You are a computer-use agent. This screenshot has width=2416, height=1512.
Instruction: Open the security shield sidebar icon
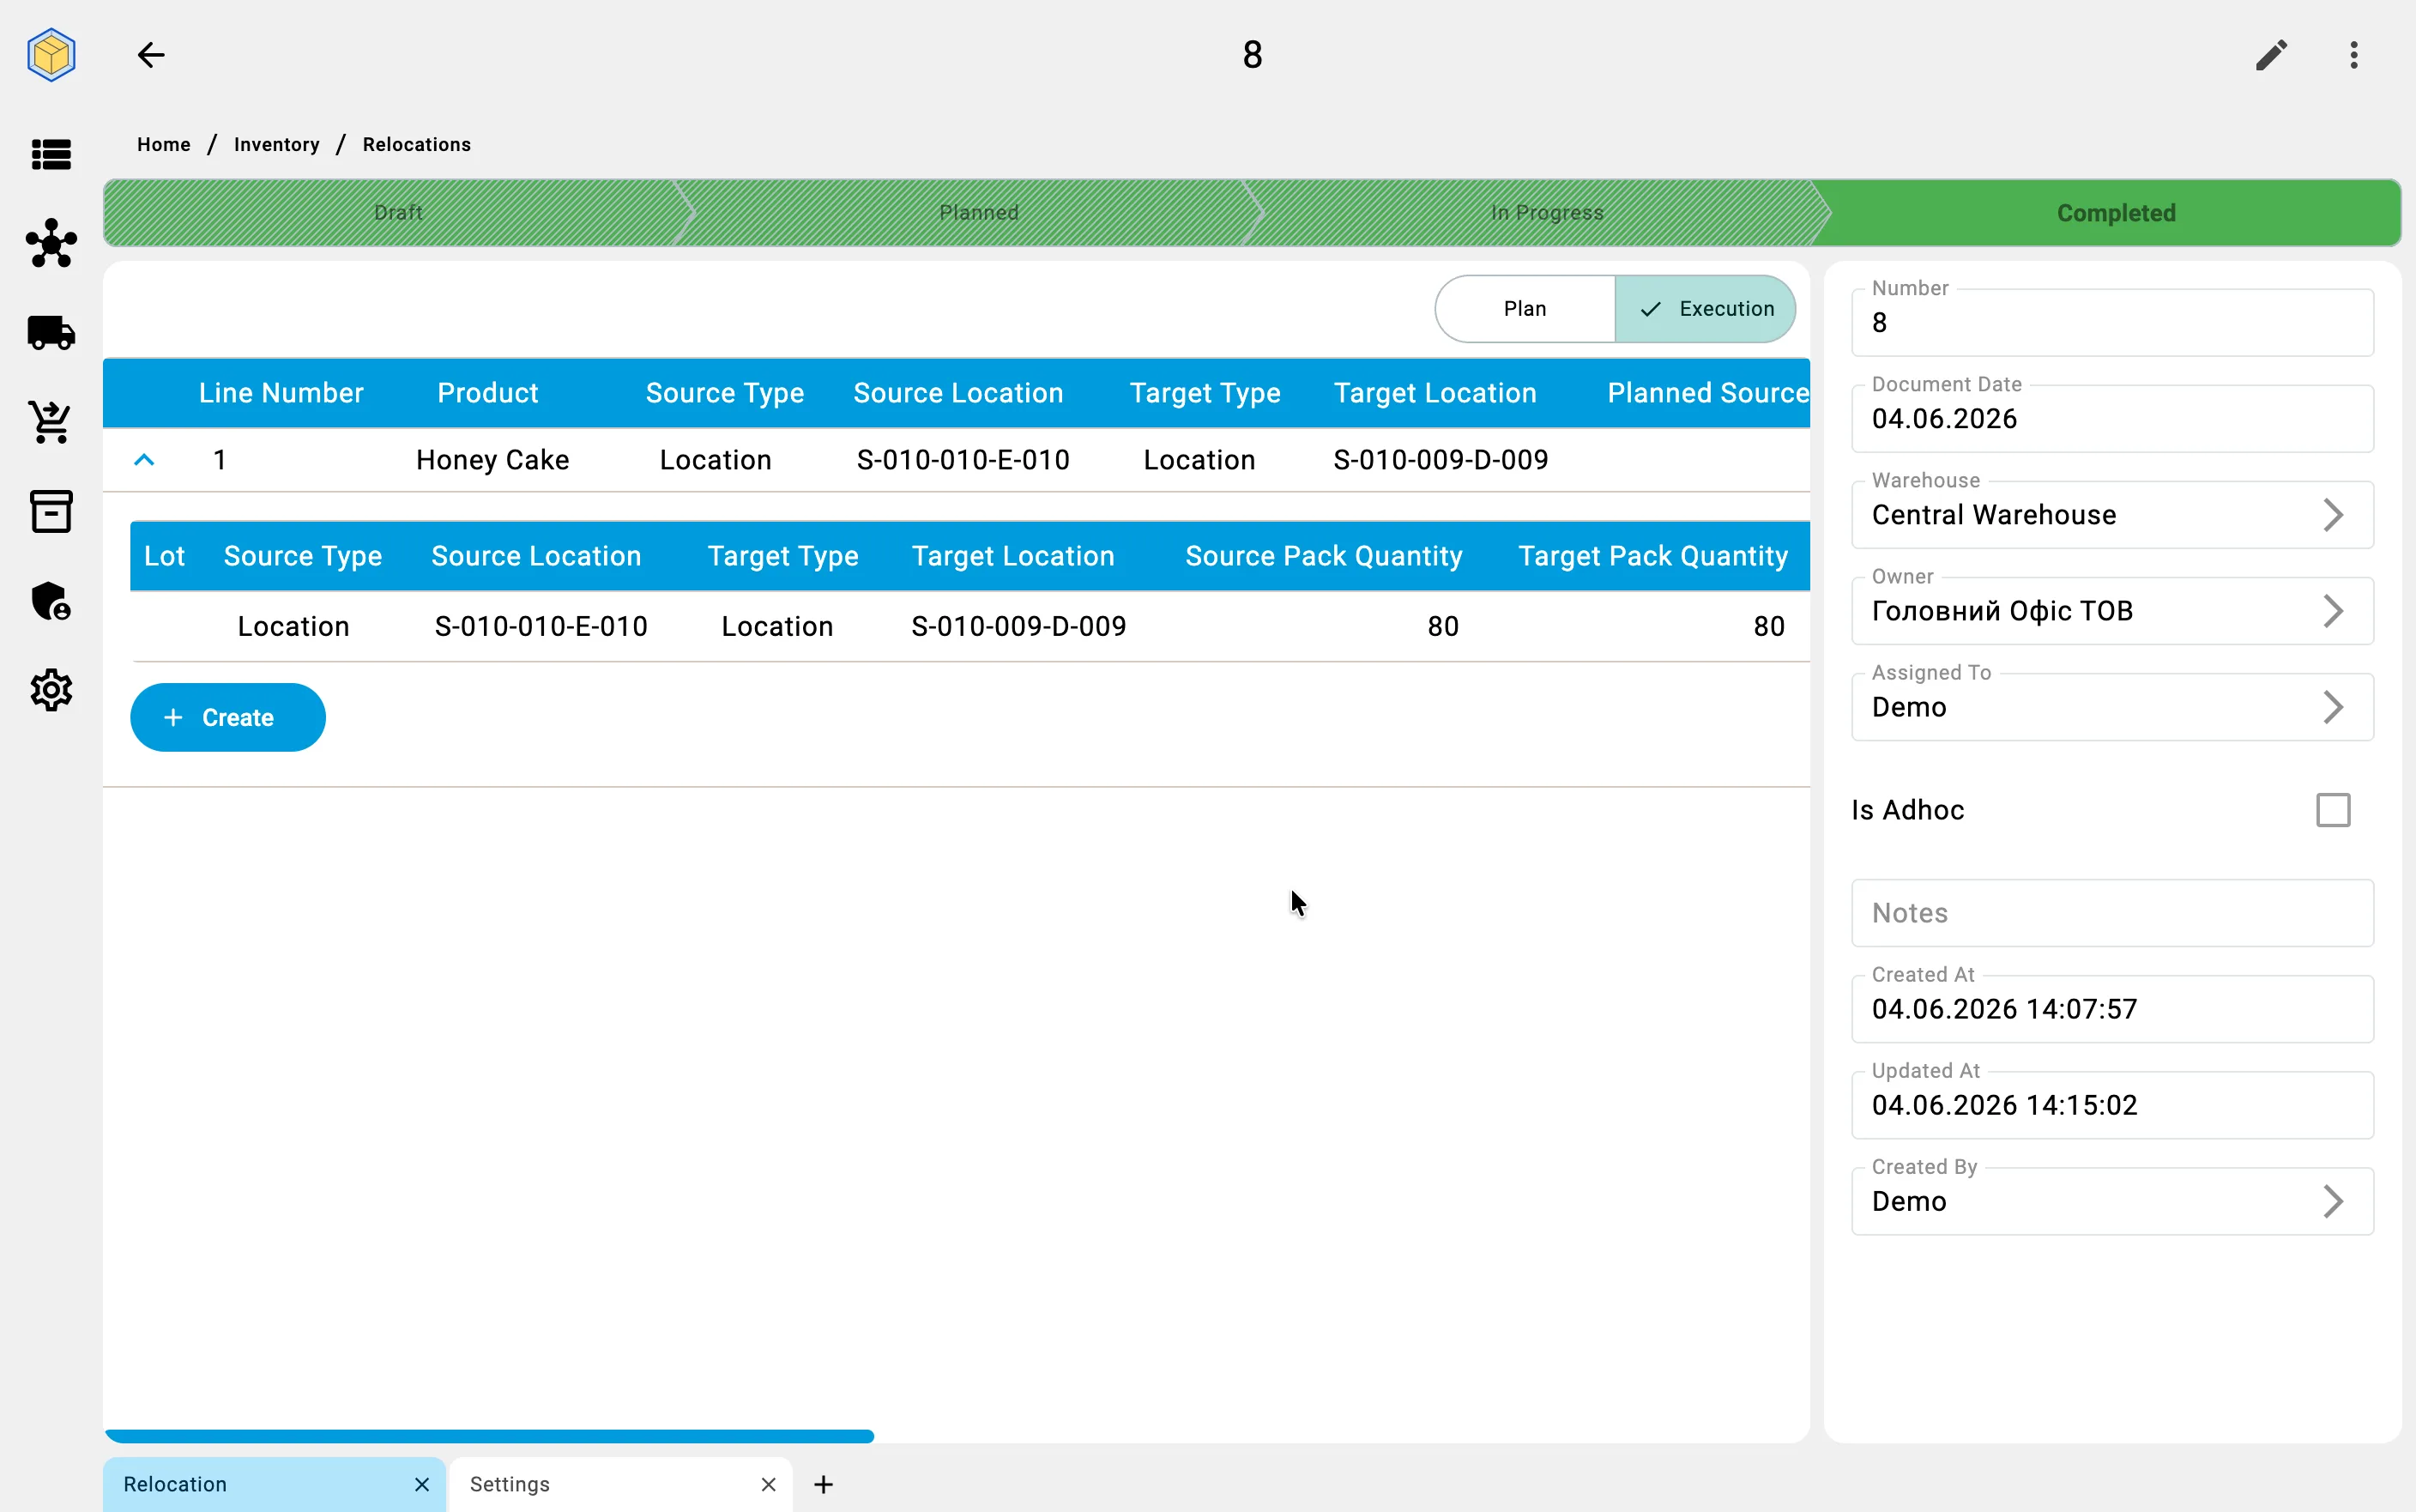coord(51,601)
